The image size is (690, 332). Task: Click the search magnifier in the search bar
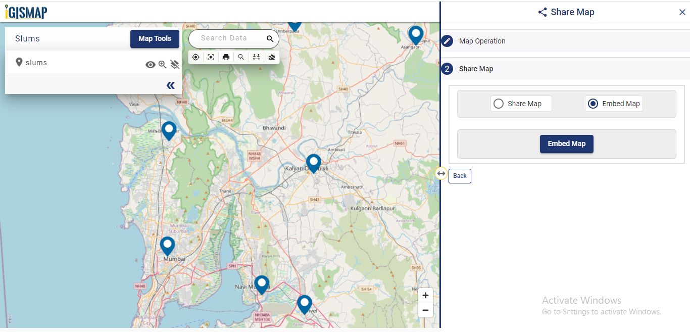pos(270,38)
